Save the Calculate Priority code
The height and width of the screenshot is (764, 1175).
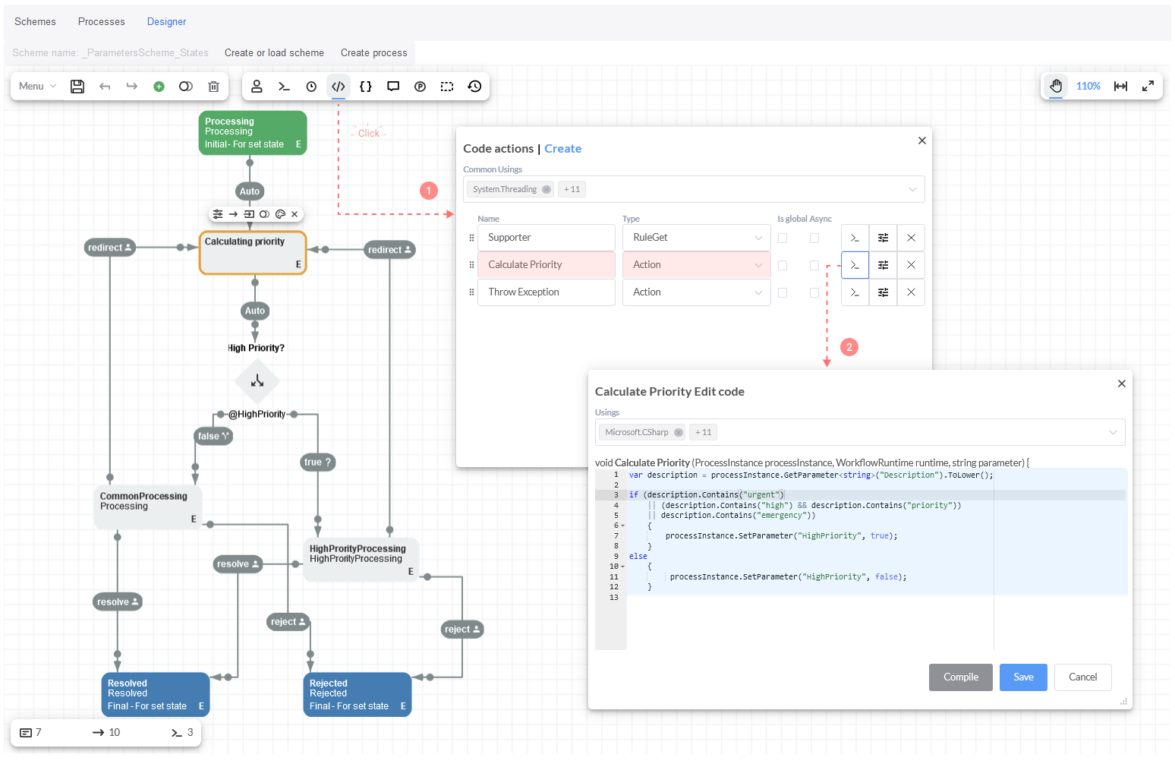tap(1023, 677)
